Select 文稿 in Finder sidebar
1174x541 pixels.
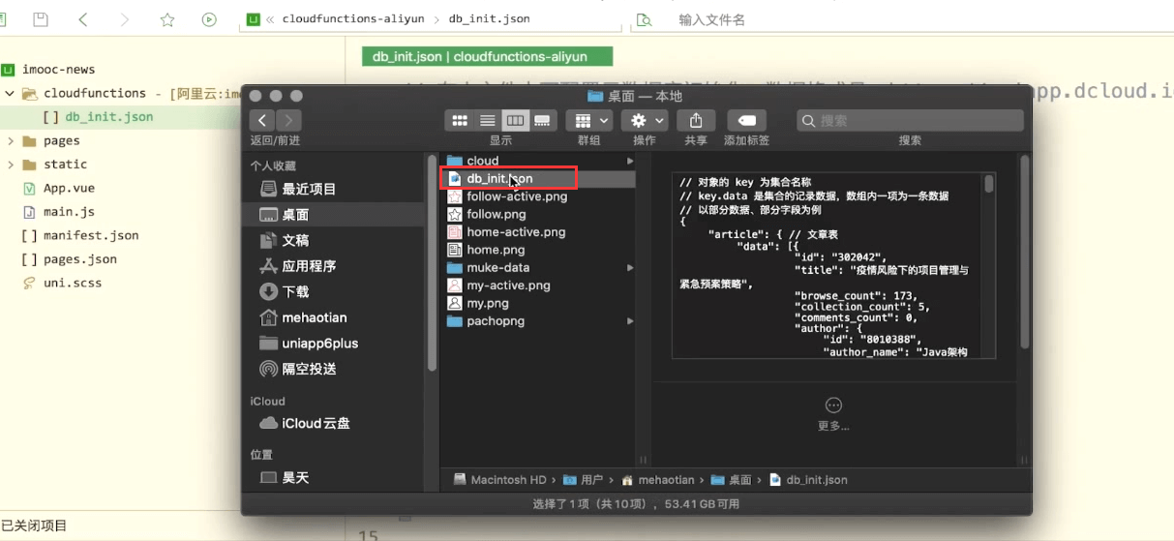tap(295, 240)
